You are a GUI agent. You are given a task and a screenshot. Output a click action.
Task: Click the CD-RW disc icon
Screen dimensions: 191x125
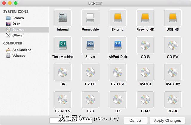point(173,45)
